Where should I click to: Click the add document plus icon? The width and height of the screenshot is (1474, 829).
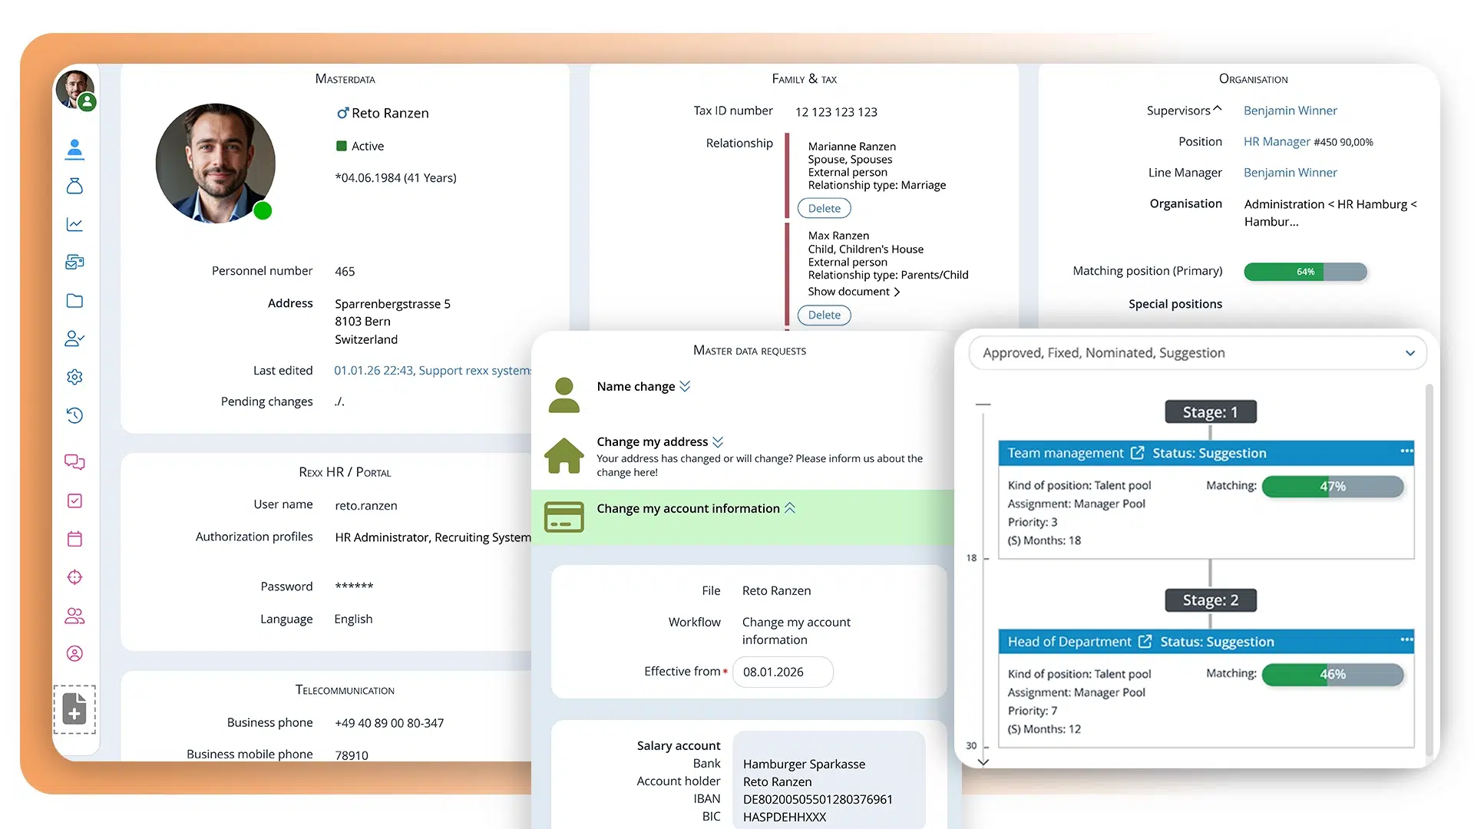[x=74, y=708]
